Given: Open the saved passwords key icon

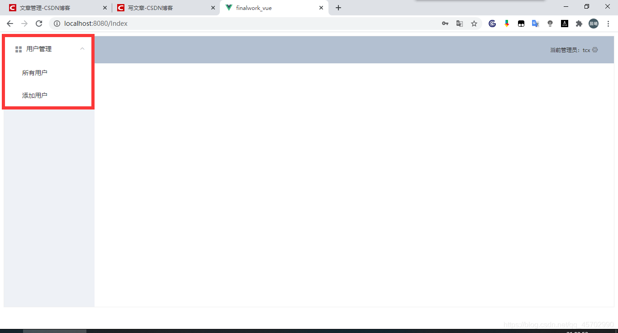Looking at the screenshot, I should point(445,24).
